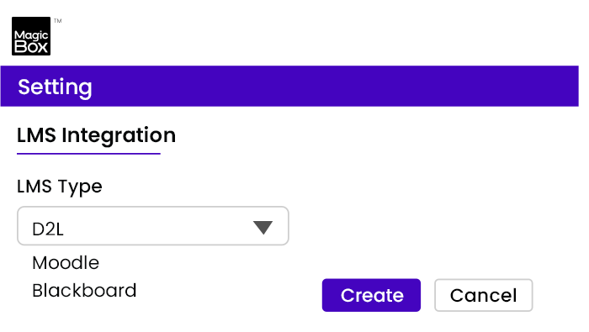Image resolution: width=589 pixels, height=332 pixels.
Task: Dismiss the settings with the white Cancel button
Action: coord(484,295)
